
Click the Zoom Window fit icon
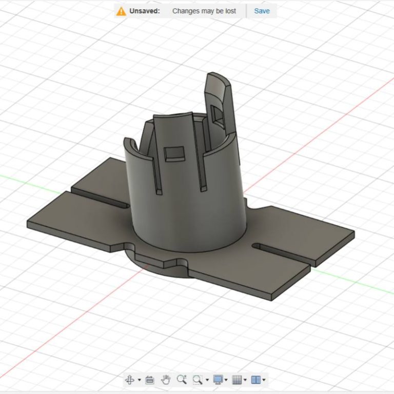point(197,380)
